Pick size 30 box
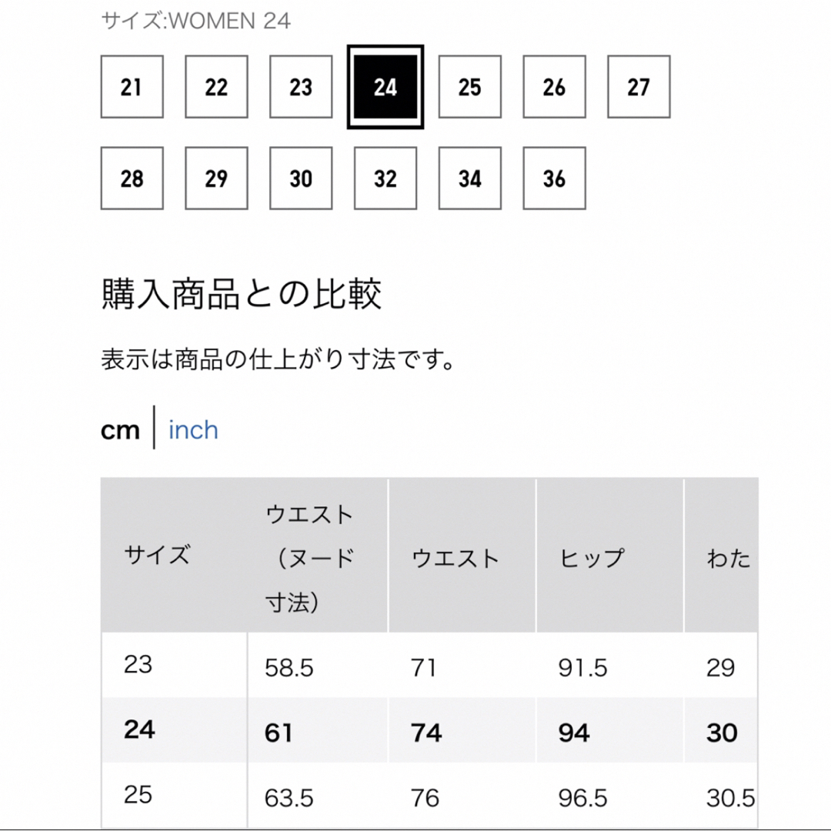Screen dimensions: 831x831 (x=301, y=179)
